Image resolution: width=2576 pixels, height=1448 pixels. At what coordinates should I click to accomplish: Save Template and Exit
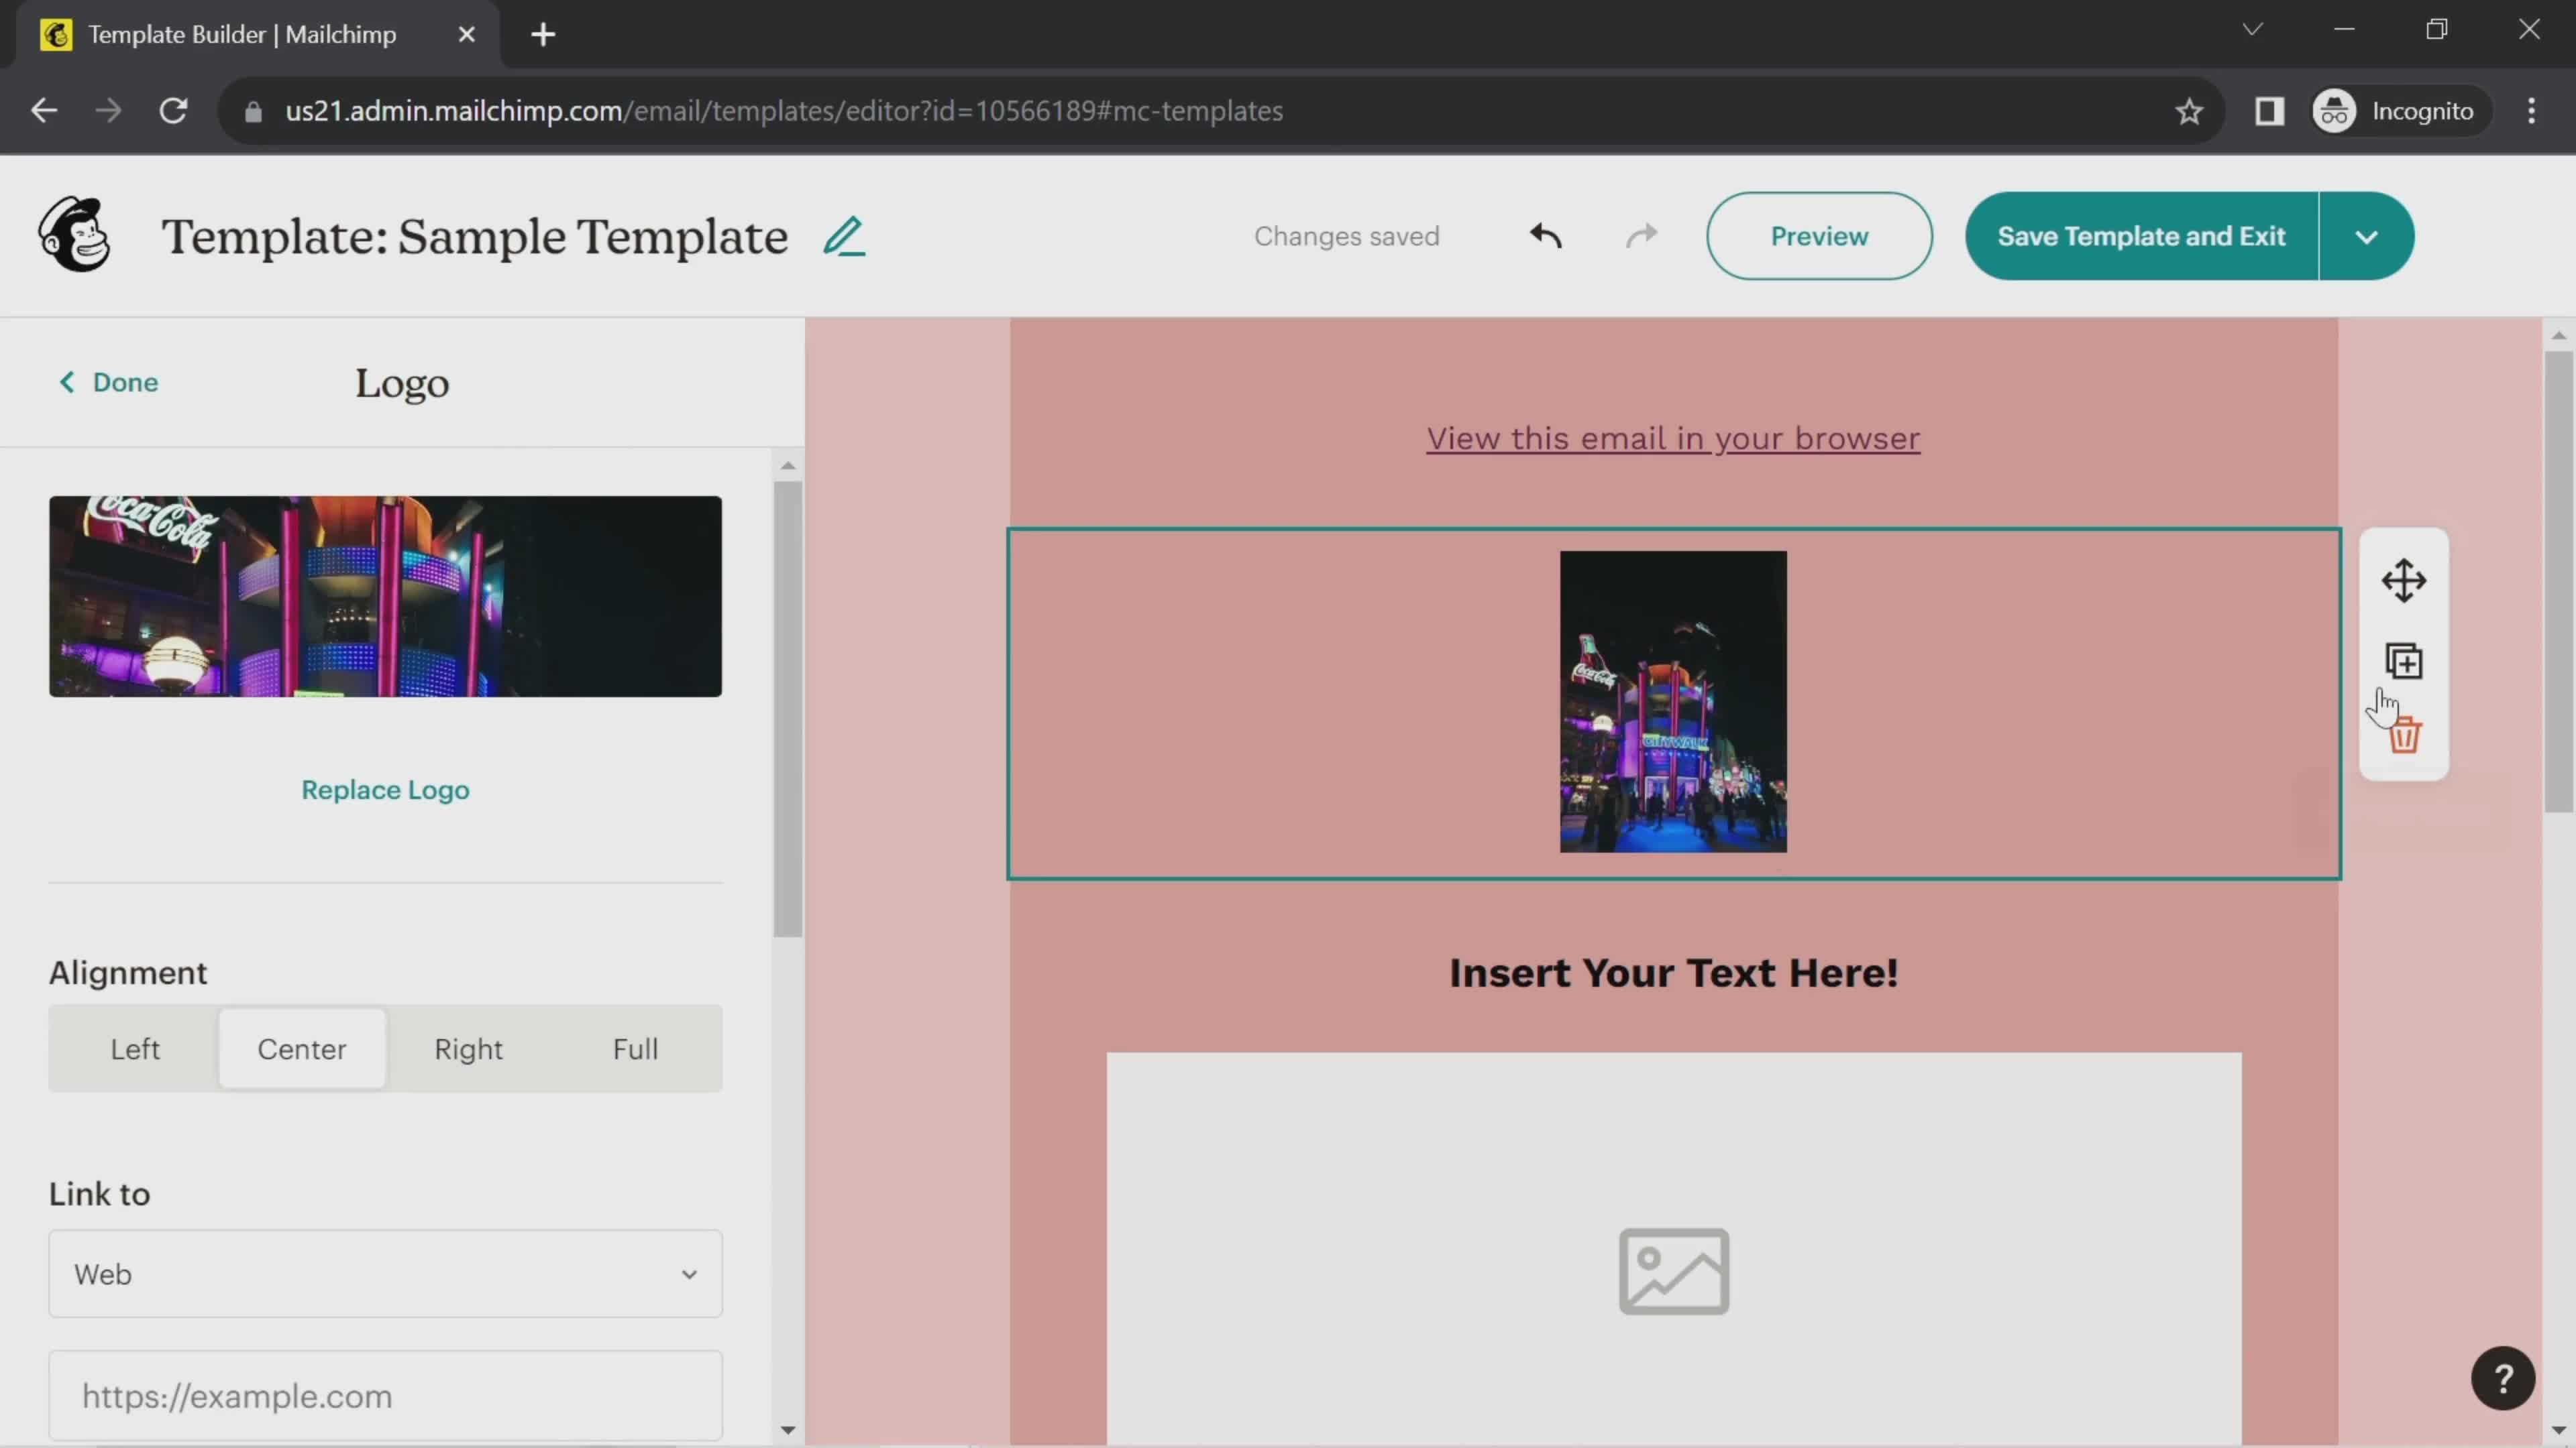coord(2141,236)
